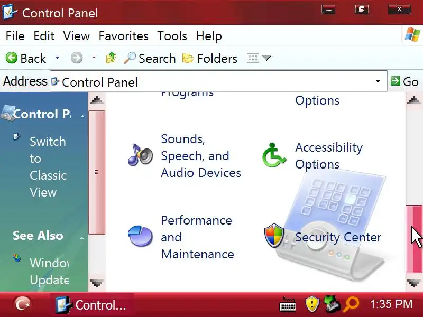Click the sidebar scrollbar up arrow

pyautogui.click(x=97, y=100)
